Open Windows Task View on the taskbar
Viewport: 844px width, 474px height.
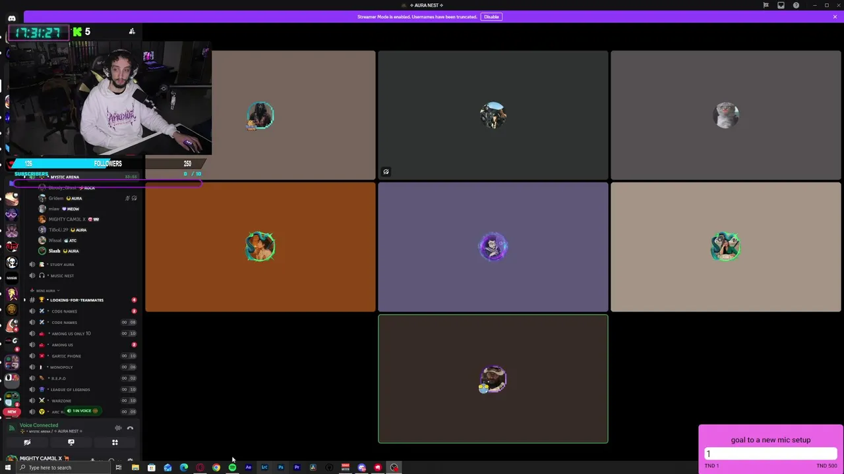click(118, 467)
